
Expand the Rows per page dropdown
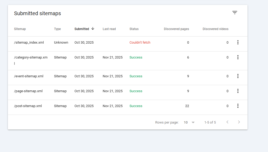[x=189, y=122]
